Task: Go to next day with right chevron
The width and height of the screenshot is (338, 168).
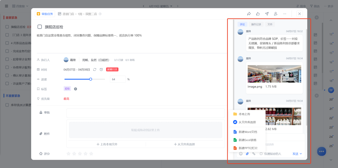Action: pyautogui.click(x=177, y=6)
